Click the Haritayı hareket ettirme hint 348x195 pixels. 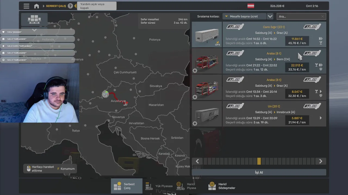[40, 168]
